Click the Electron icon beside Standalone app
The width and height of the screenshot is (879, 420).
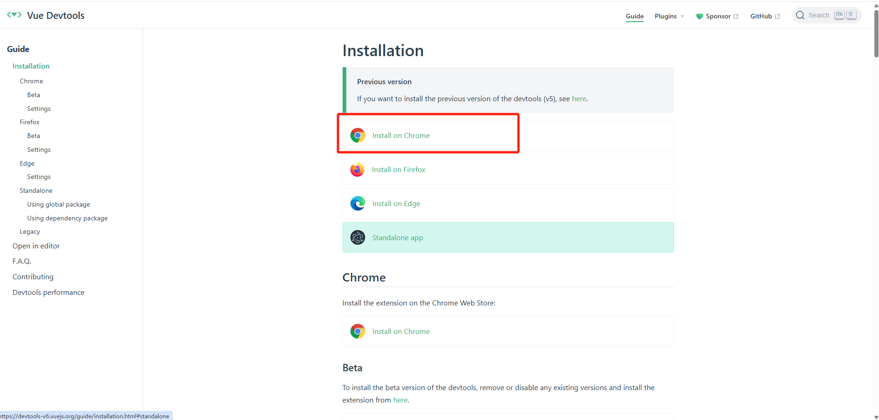click(x=357, y=237)
